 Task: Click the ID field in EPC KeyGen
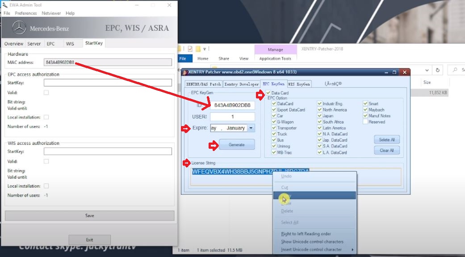pos(232,105)
